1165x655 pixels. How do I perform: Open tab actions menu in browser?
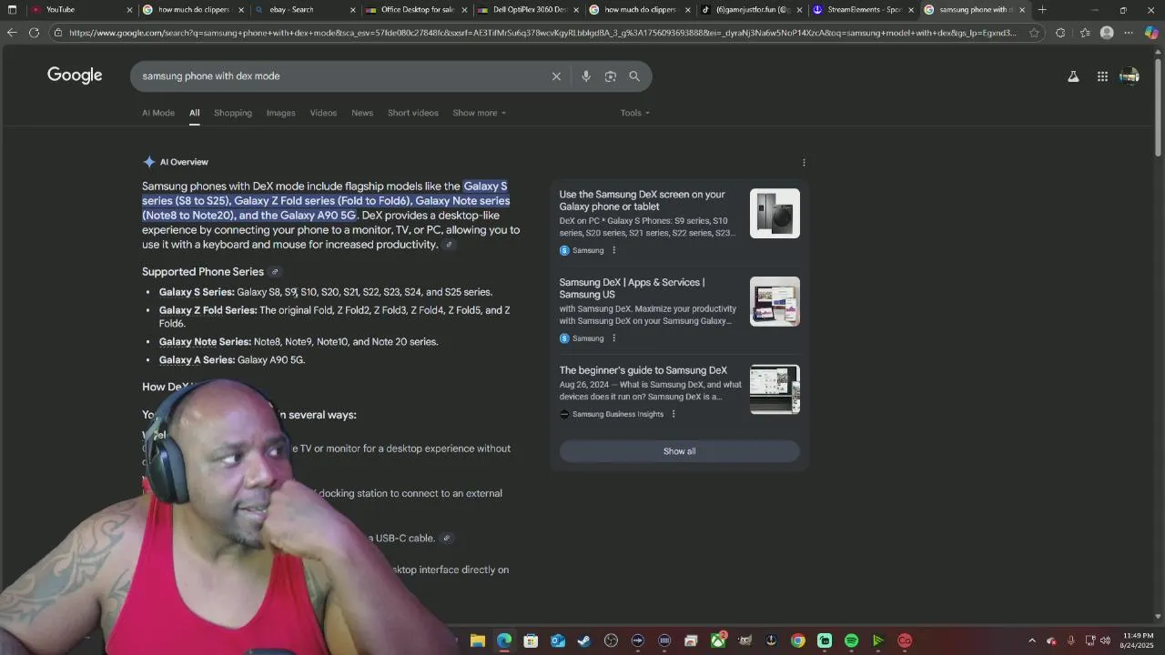click(x=12, y=10)
